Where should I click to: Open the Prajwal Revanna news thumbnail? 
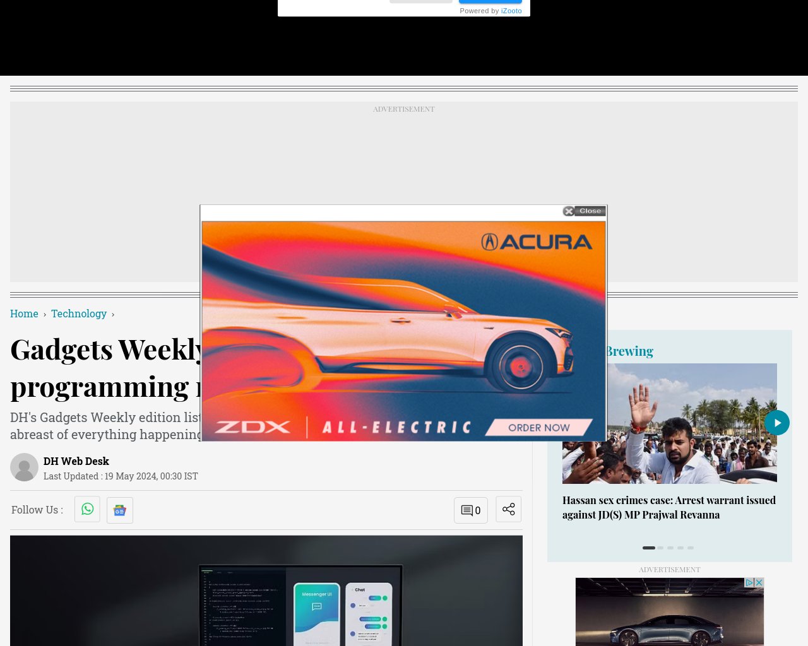click(x=670, y=423)
